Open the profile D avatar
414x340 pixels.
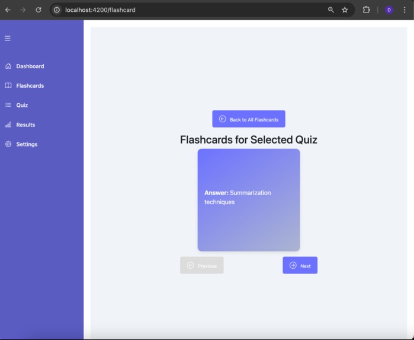[x=389, y=10]
